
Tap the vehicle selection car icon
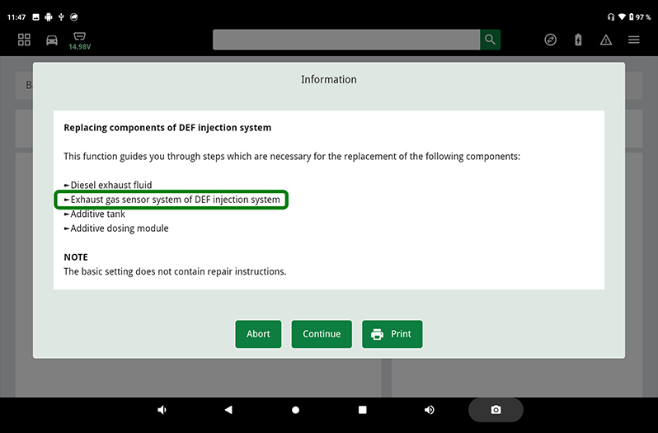coord(52,40)
